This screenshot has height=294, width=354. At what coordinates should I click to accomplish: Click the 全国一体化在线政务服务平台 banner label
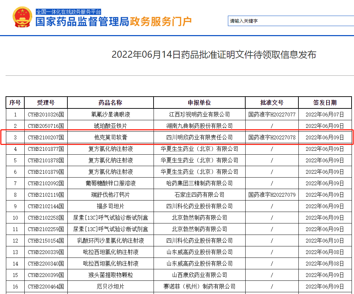[x=68, y=12]
